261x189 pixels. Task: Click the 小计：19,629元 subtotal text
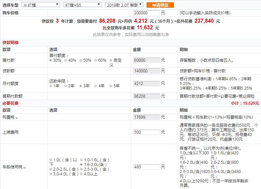[245, 103]
